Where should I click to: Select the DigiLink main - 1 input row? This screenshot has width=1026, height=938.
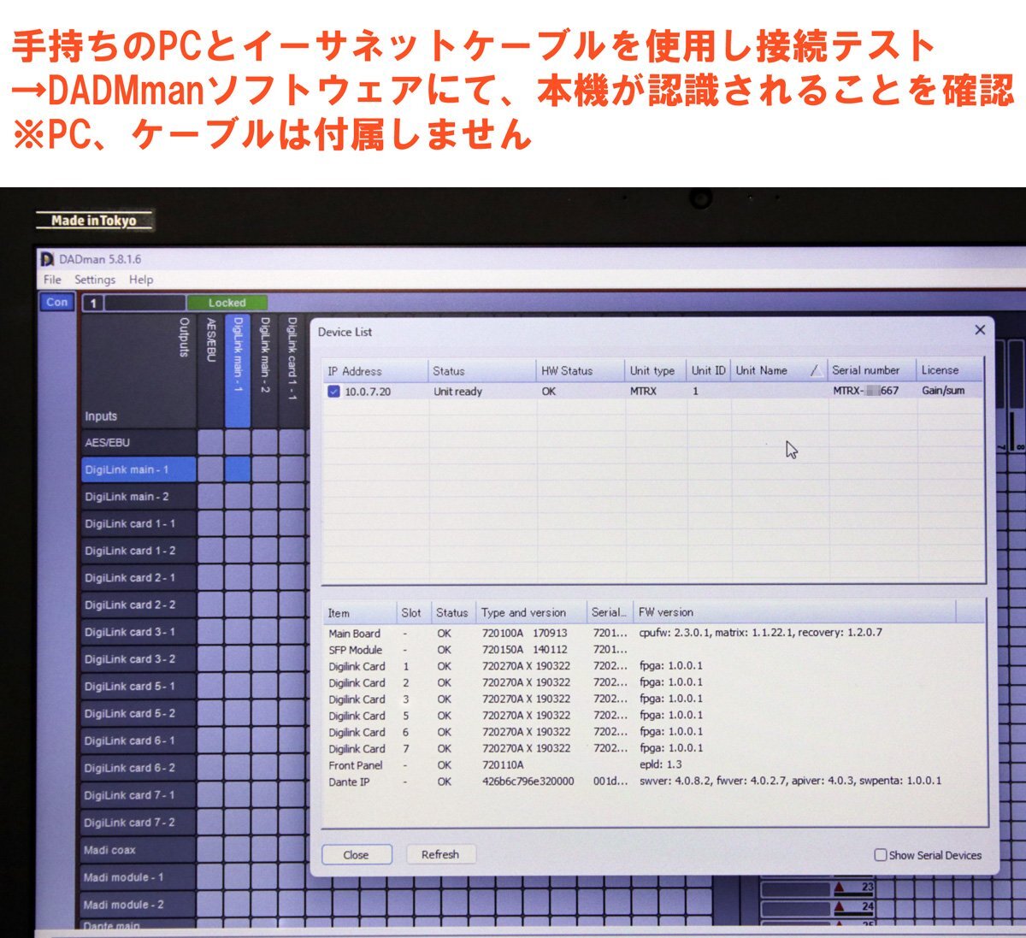coord(139,469)
